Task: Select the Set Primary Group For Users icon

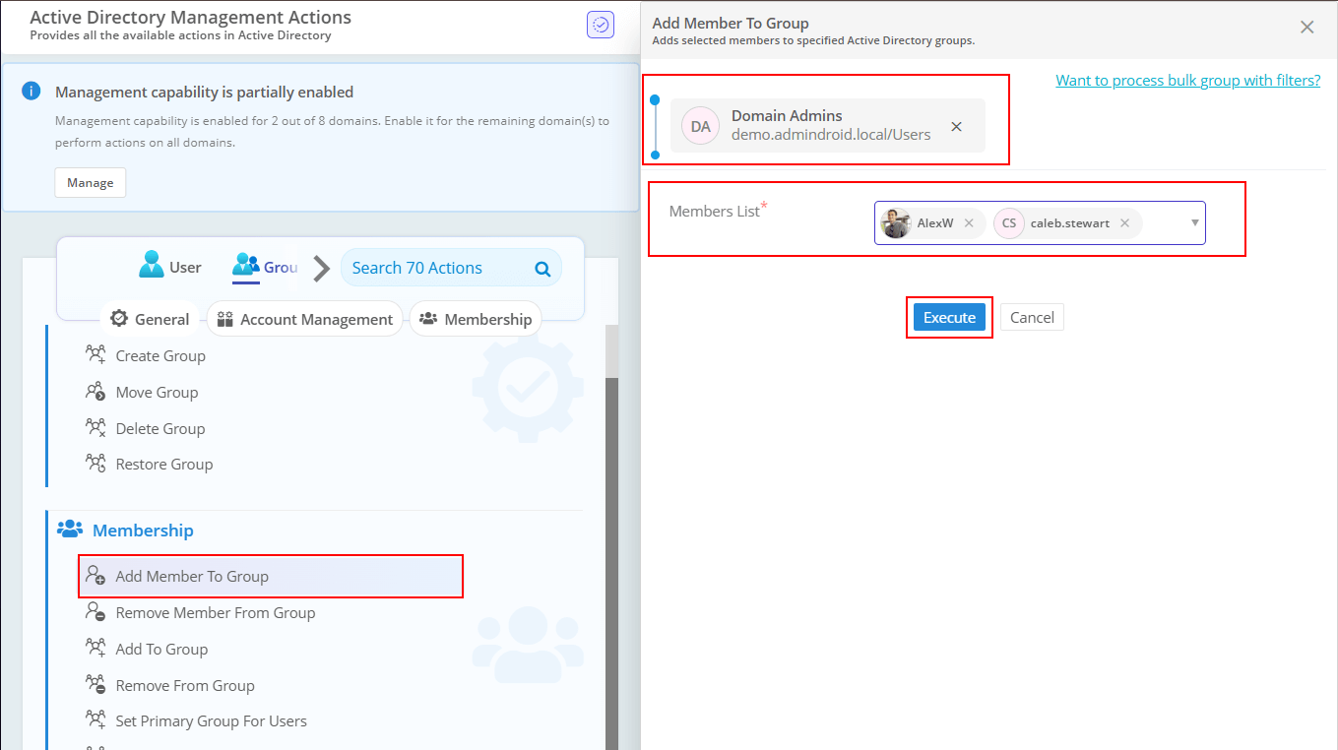Action: 96,720
